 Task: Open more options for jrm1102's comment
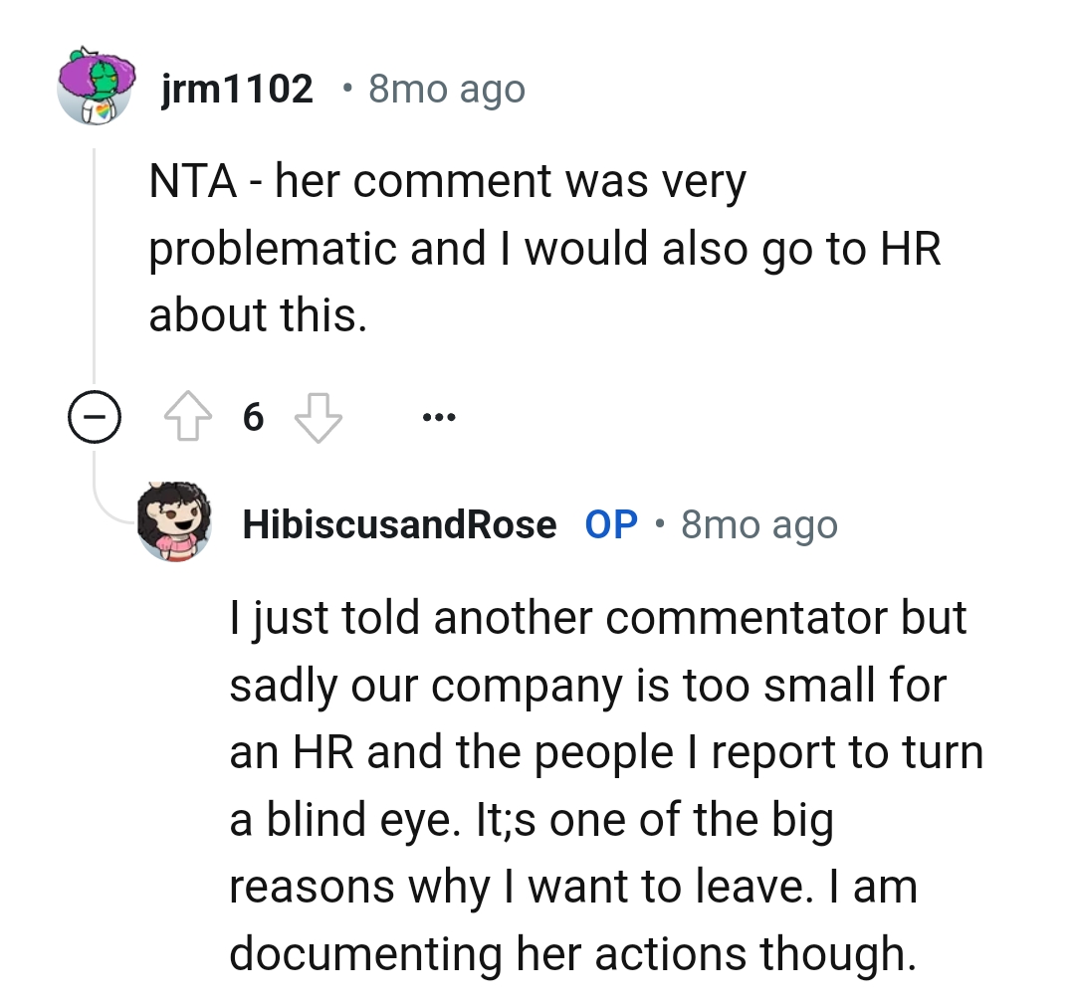coord(437,418)
